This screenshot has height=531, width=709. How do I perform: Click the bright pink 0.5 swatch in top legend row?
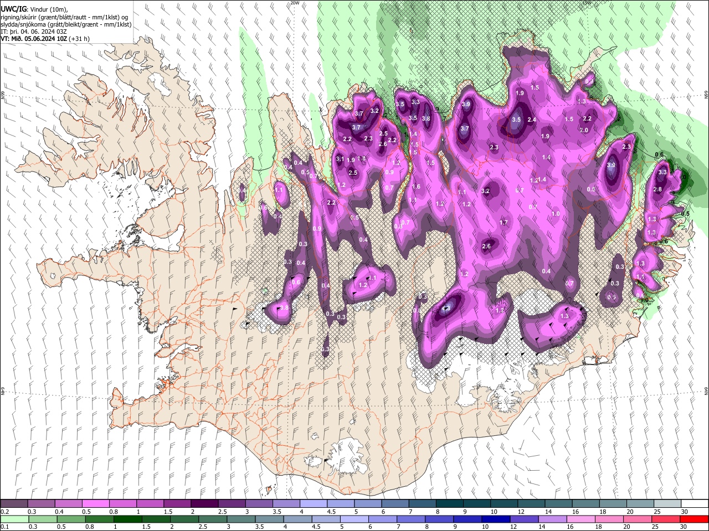95,503
